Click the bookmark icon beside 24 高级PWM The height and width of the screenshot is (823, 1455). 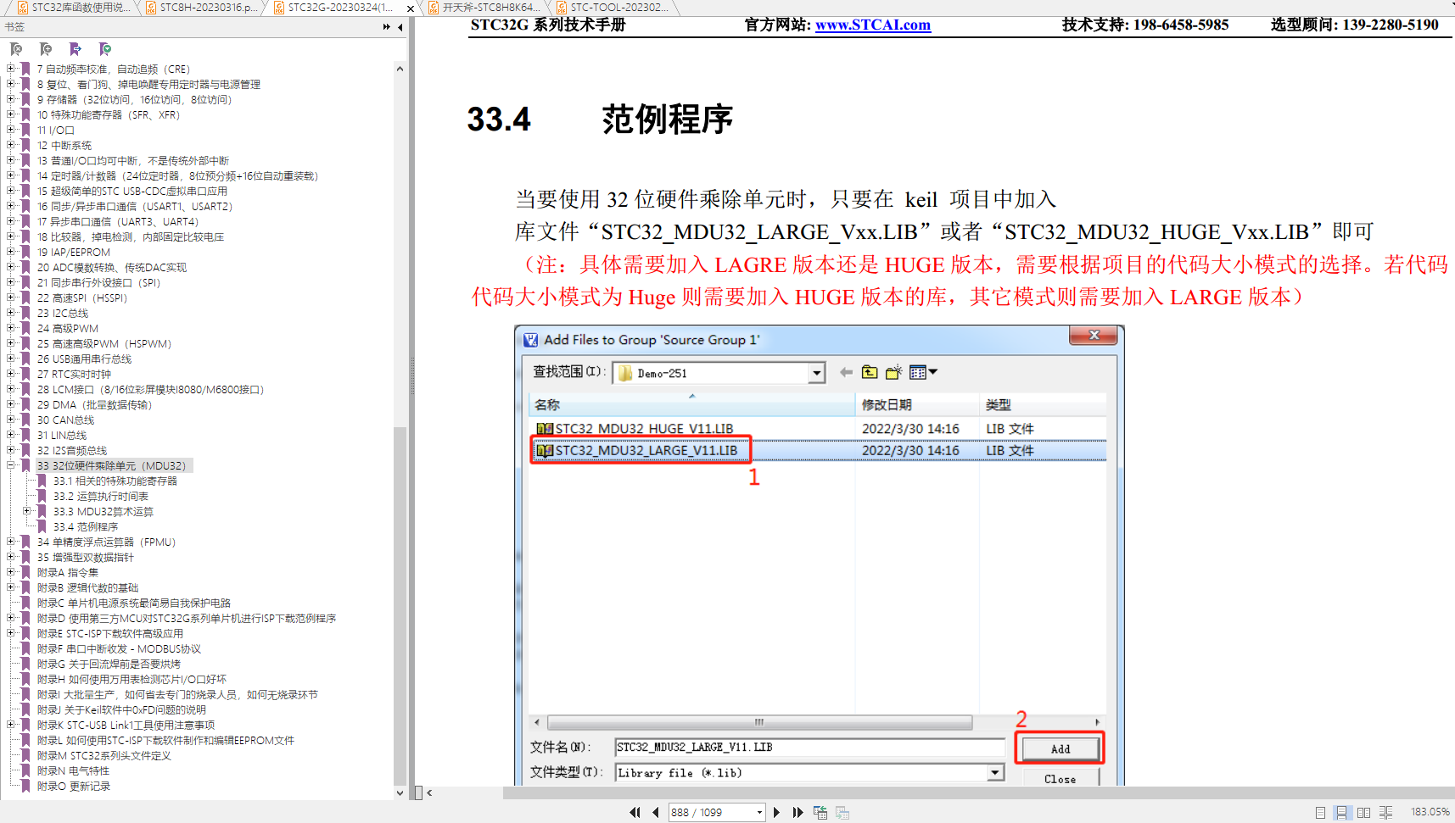coord(25,328)
